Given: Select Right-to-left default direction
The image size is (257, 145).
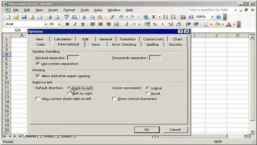Looking at the screenshot, I should click(69, 88).
